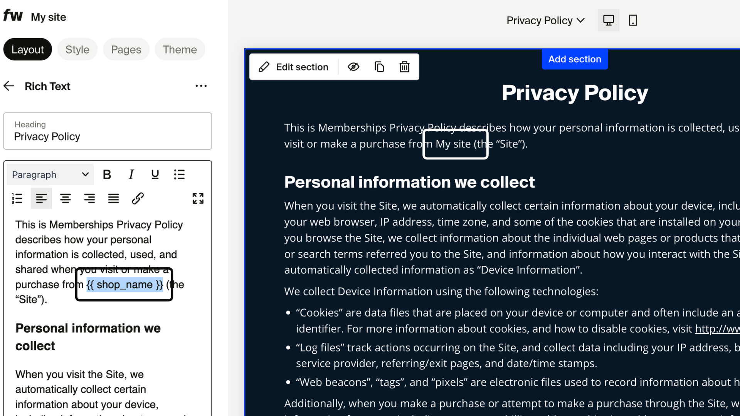Underline the selected text

tap(155, 174)
